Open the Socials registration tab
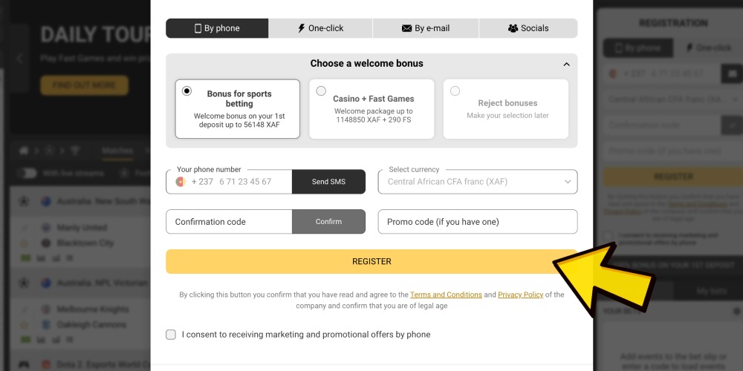Screen dimensions: 743x371 click(x=528, y=28)
